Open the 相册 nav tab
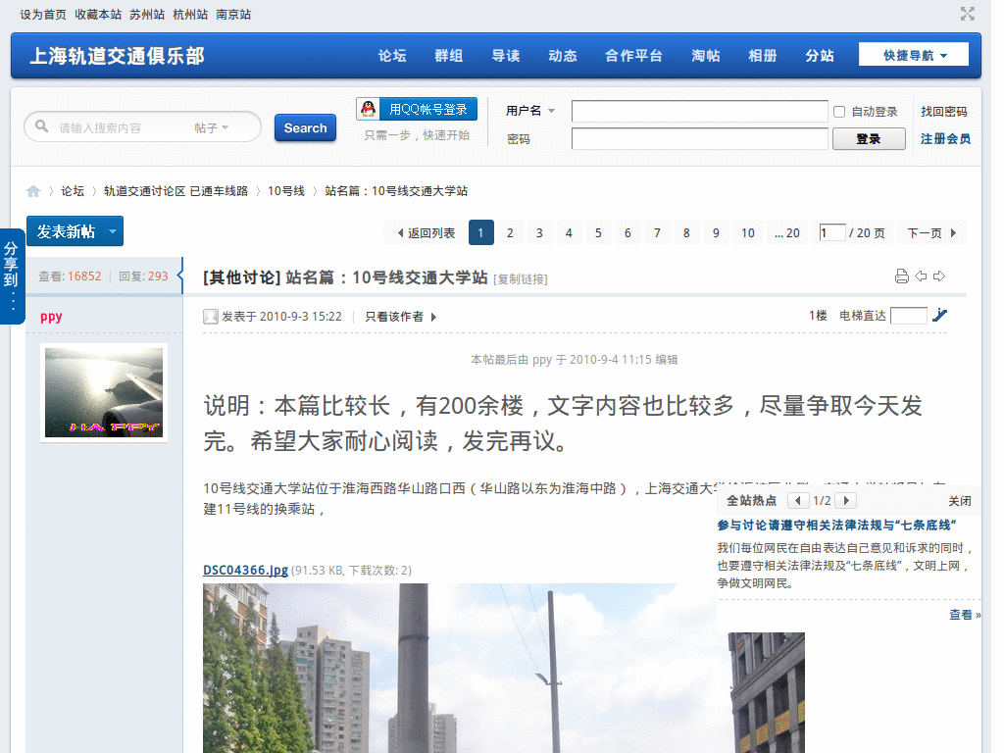Screen dimensions: 1004x753 762,56
